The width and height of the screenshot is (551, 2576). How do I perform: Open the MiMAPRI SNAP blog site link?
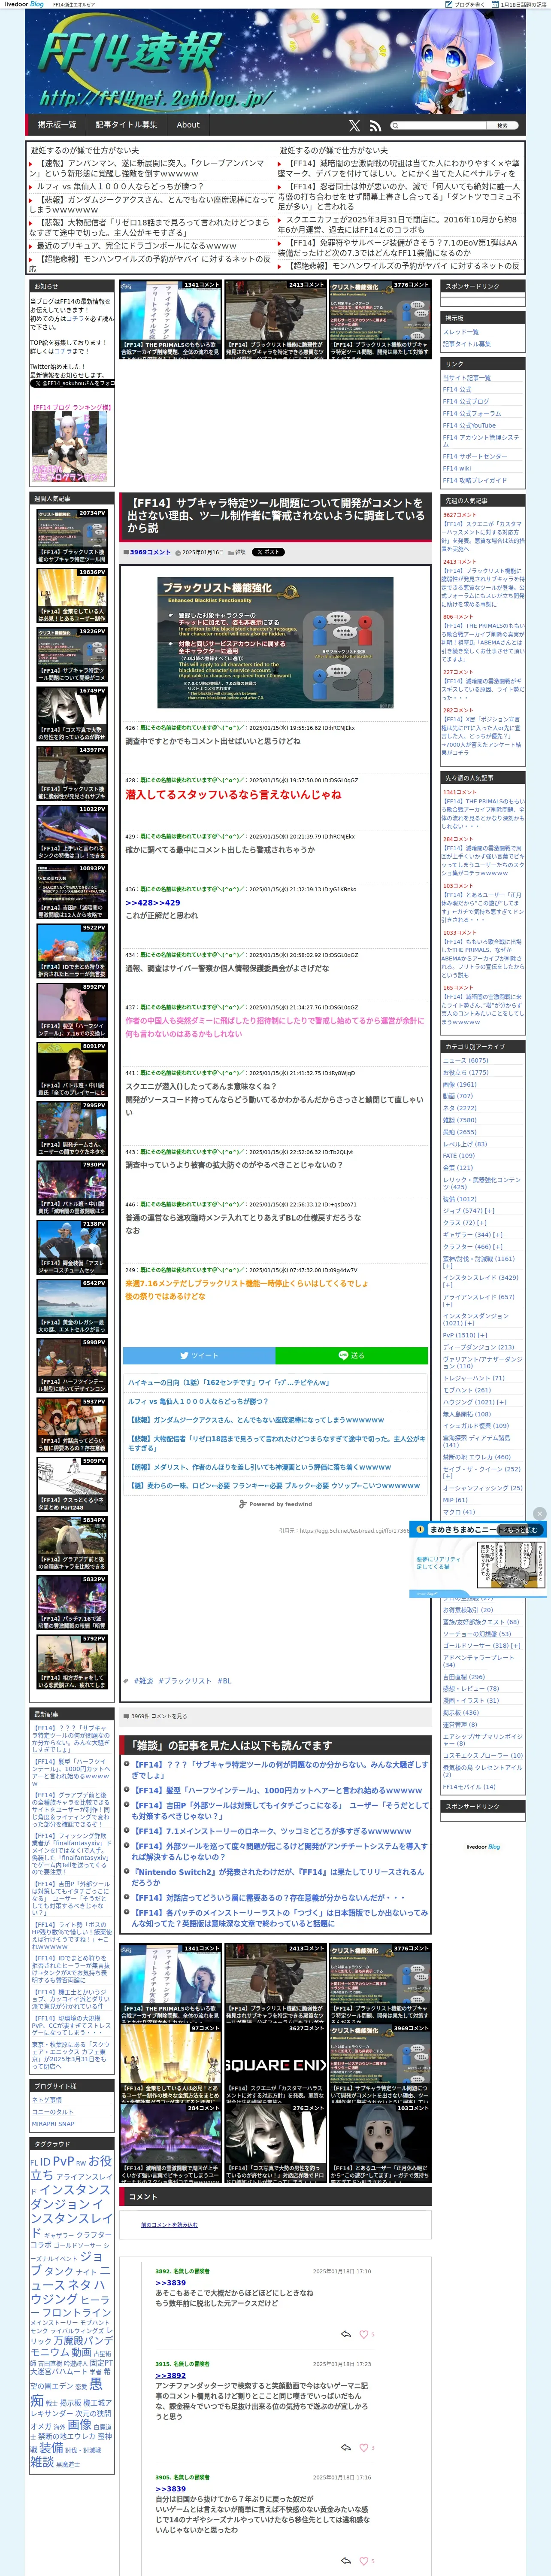53,2124
